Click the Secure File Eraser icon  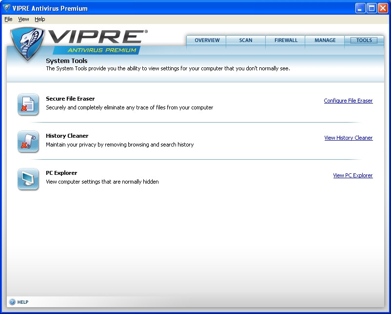pyautogui.click(x=28, y=105)
